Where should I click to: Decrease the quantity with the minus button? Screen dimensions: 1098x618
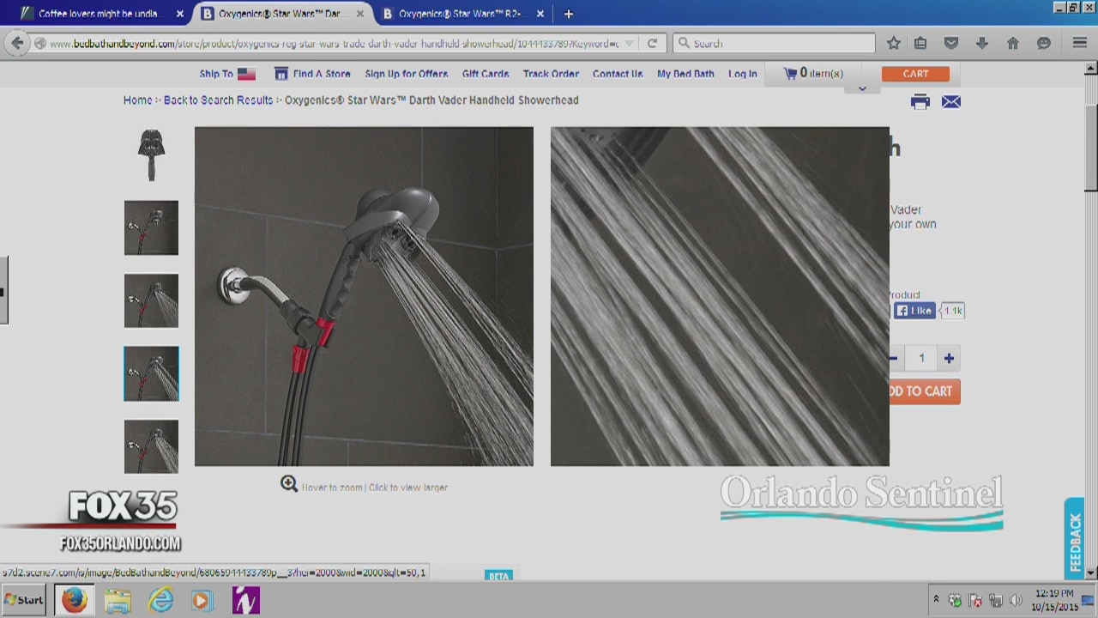893,359
